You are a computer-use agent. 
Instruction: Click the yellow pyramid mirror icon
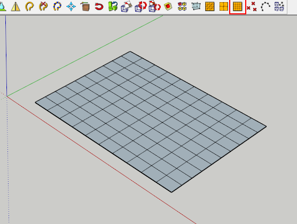[15, 6]
